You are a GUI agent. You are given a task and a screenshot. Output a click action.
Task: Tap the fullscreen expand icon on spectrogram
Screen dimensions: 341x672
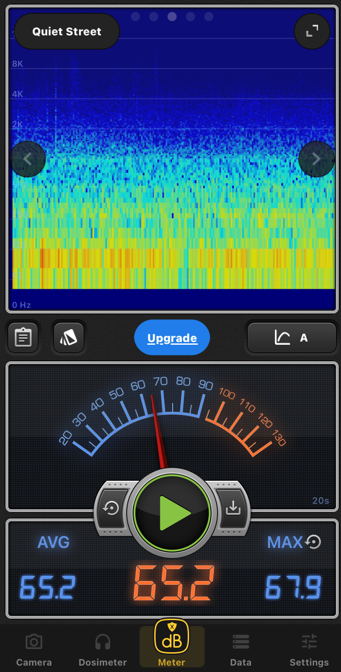pyautogui.click(x=312, y=31)
